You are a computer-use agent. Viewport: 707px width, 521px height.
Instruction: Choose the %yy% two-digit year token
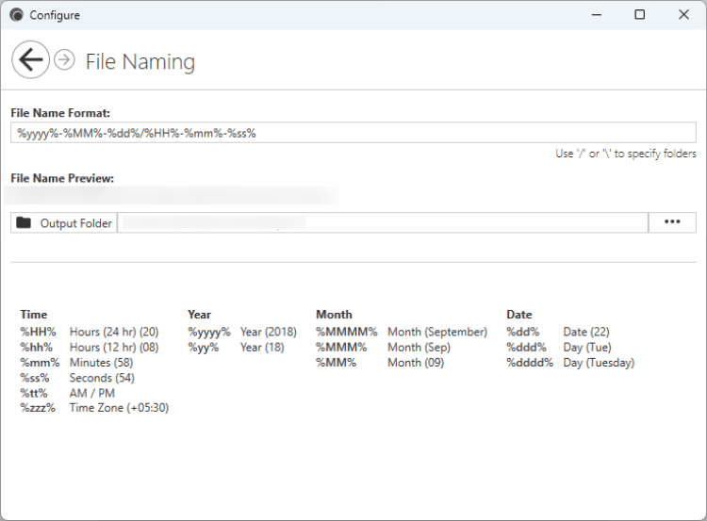click(x=203, y=348)
